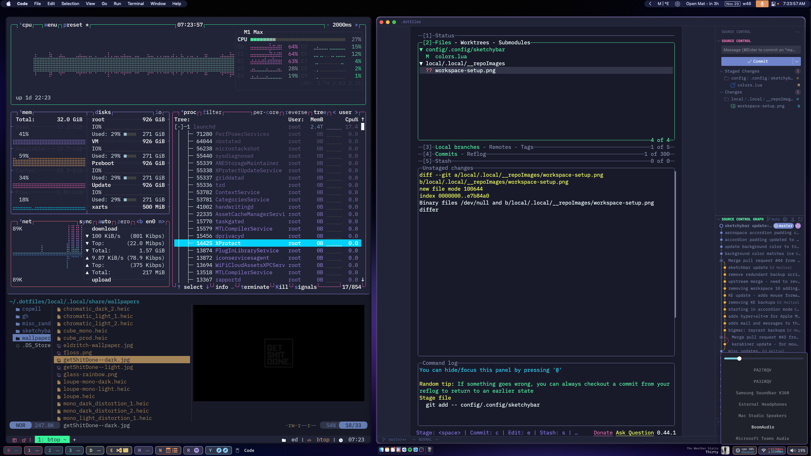Open the Source Control panel more actions ellipsis
This screenshot has width=811, height=456.
click(x=797, y=32)
